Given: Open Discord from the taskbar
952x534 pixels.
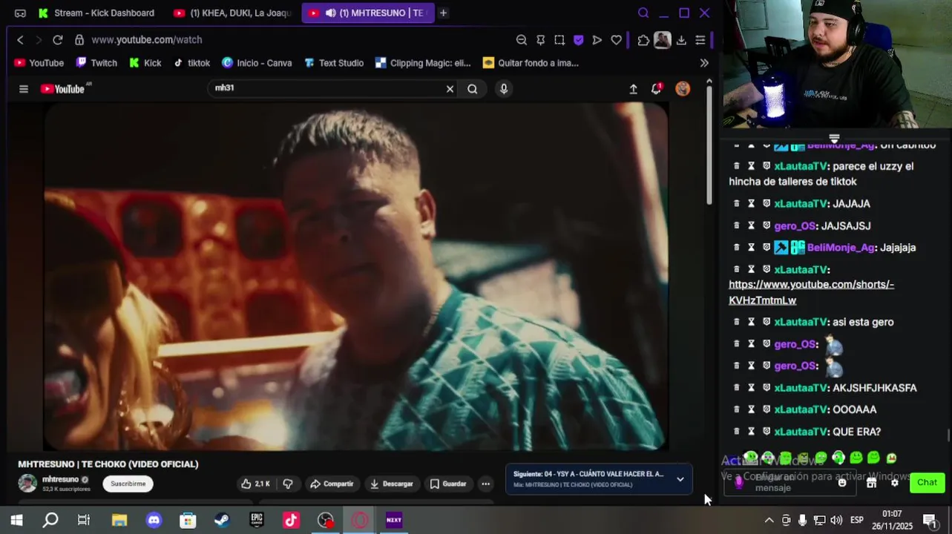Looking at the screenshot, I should pos(154,520).
